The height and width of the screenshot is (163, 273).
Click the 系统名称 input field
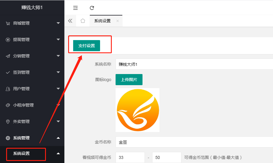coord(194,64)
